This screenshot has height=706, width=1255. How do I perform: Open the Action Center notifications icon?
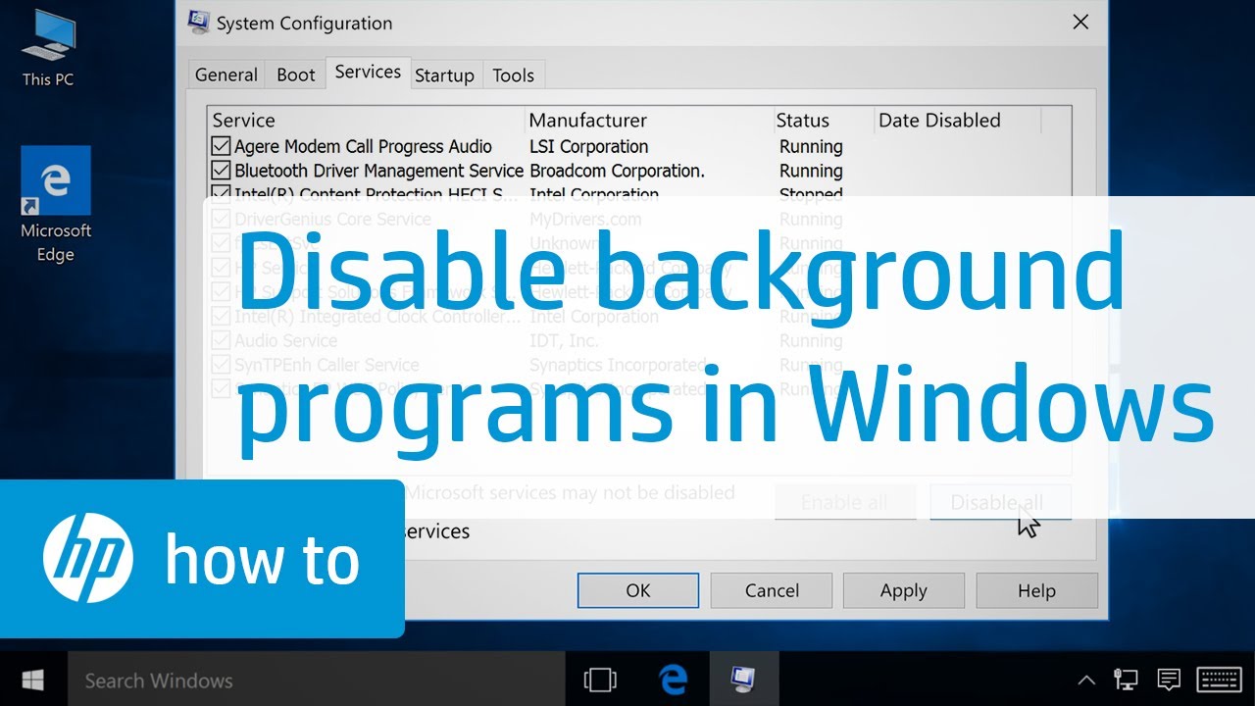1169,680
